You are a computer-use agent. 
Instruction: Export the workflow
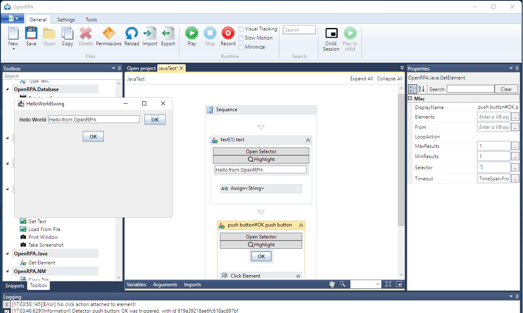[168, 37]
